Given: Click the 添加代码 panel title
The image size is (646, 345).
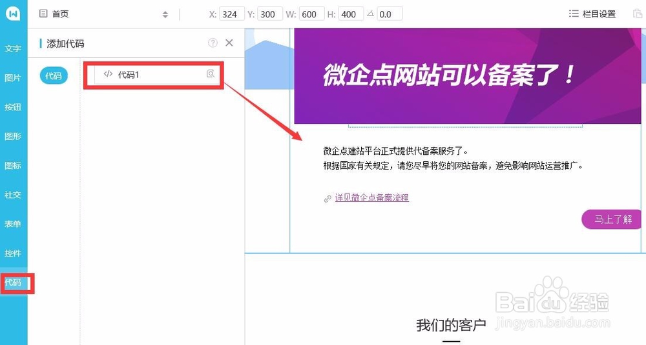Looking at the screenshot, I should point(65,44).
